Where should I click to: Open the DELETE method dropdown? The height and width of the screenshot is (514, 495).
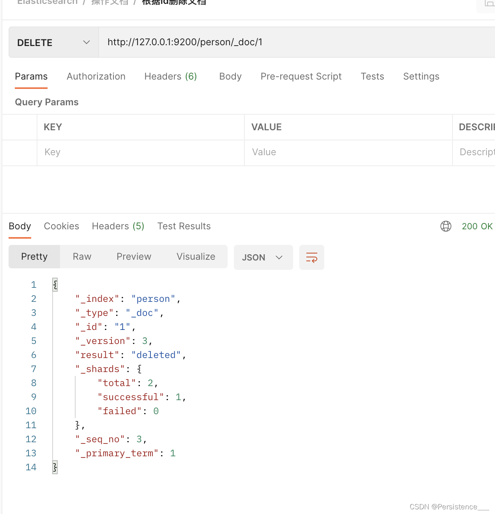point(54,43)
